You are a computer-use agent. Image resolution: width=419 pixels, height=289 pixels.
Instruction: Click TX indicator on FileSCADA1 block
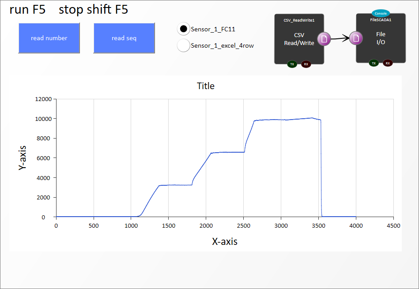point(374,63)
